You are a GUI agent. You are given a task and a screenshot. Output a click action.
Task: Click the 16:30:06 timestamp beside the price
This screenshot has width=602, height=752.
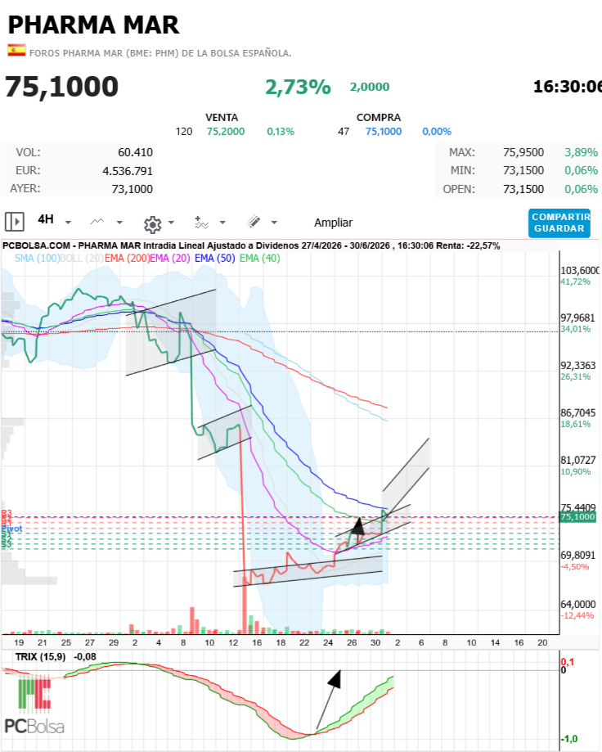(568, 87)
